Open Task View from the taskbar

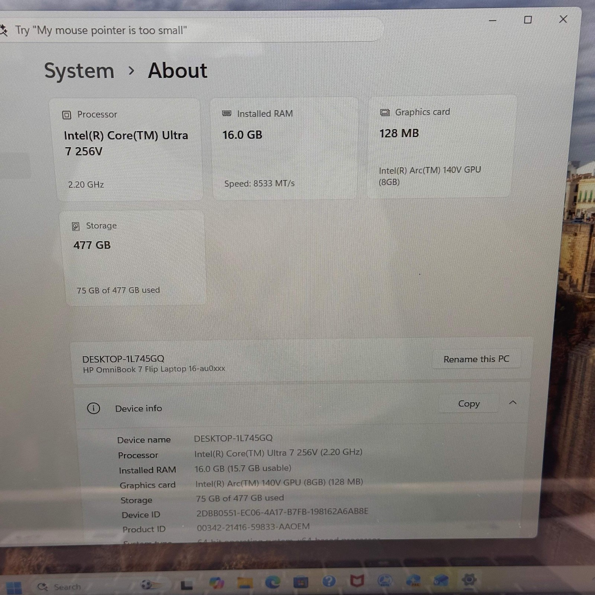click(x=187, y=585)
